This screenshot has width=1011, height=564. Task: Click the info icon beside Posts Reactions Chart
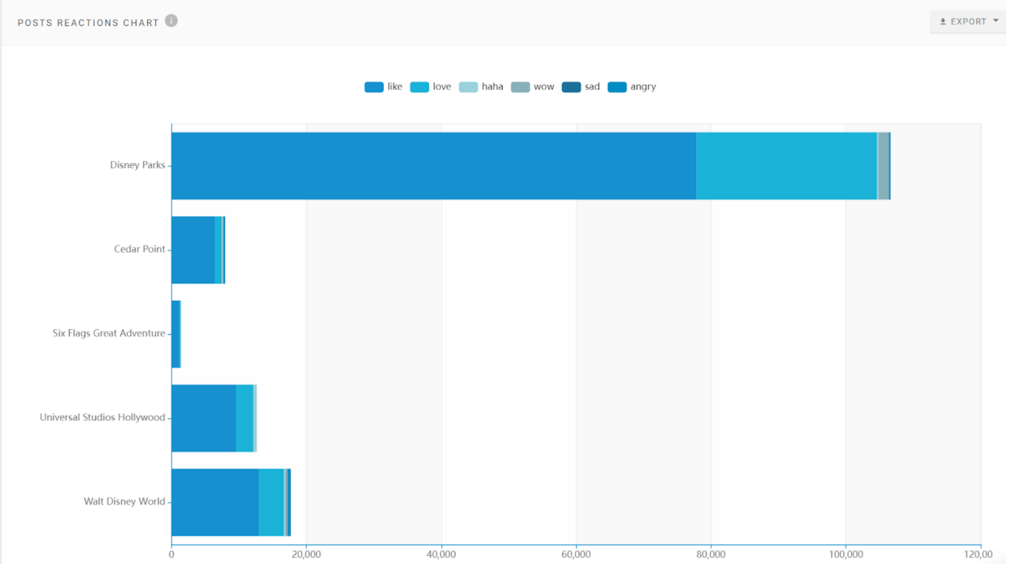[x=171, y=21]
